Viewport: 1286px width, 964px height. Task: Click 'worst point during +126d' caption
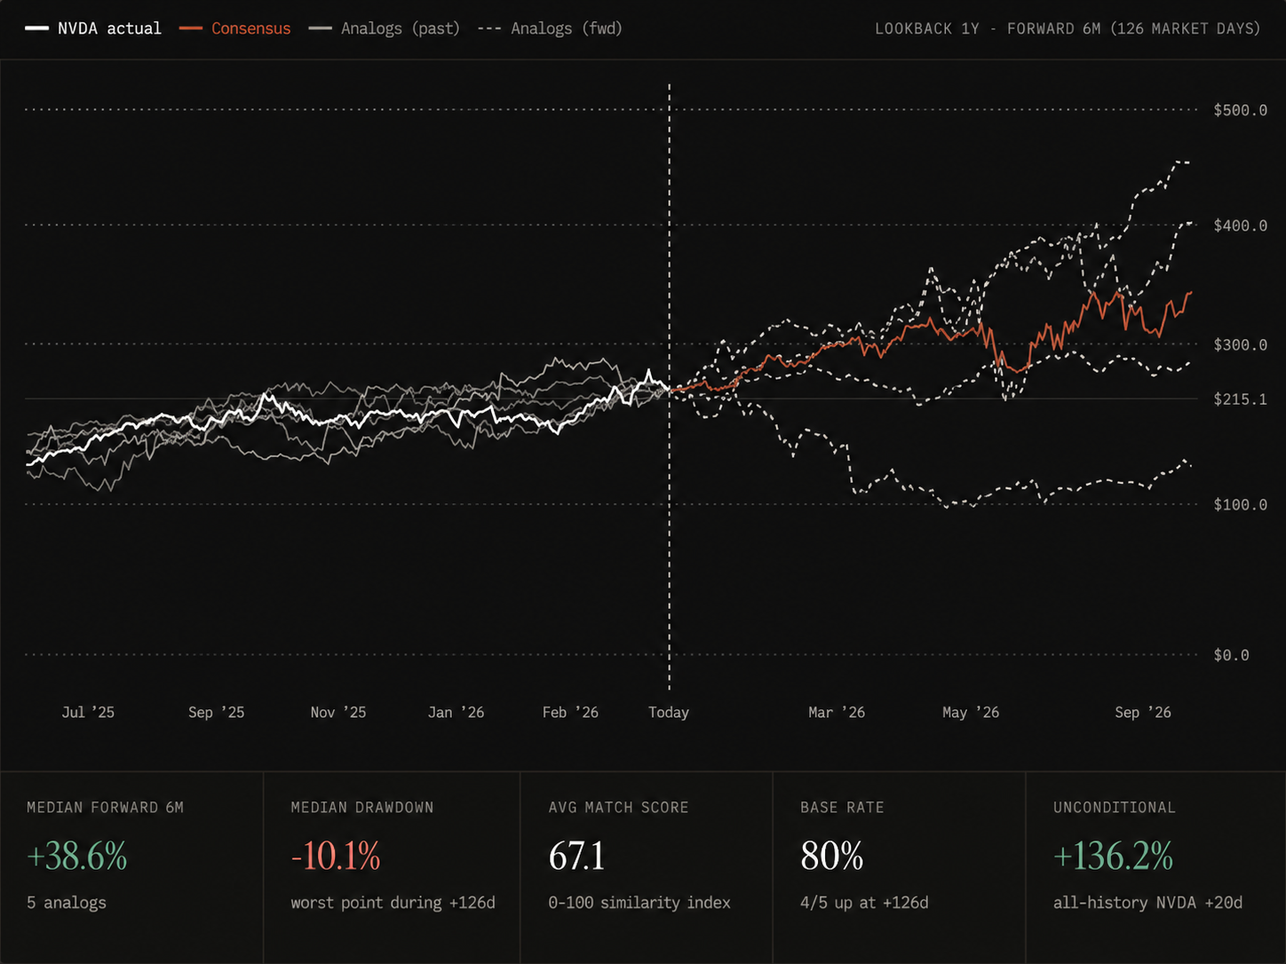(x=393, y=903)
